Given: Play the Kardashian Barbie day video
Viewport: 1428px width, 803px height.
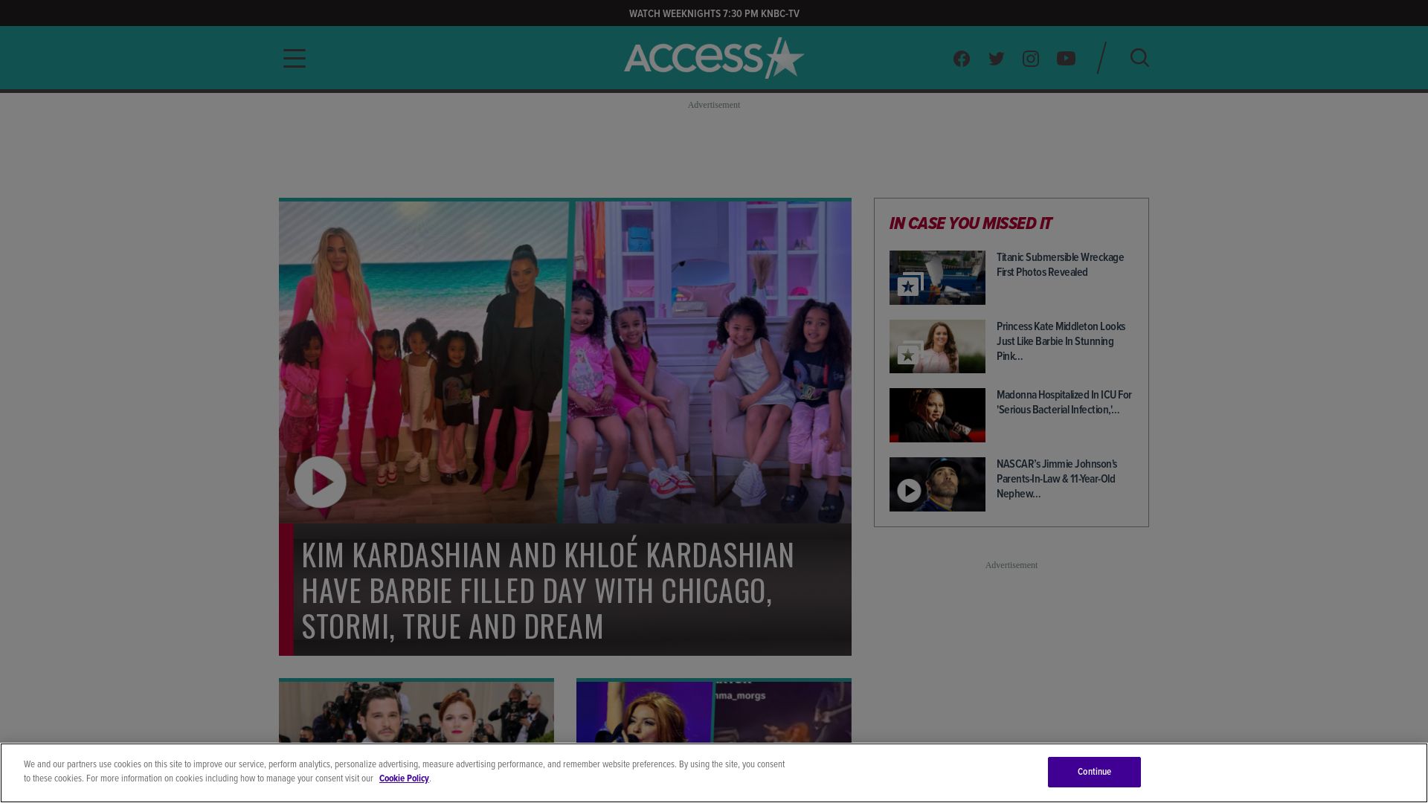Looking at the screenshot, I should 321,482.
